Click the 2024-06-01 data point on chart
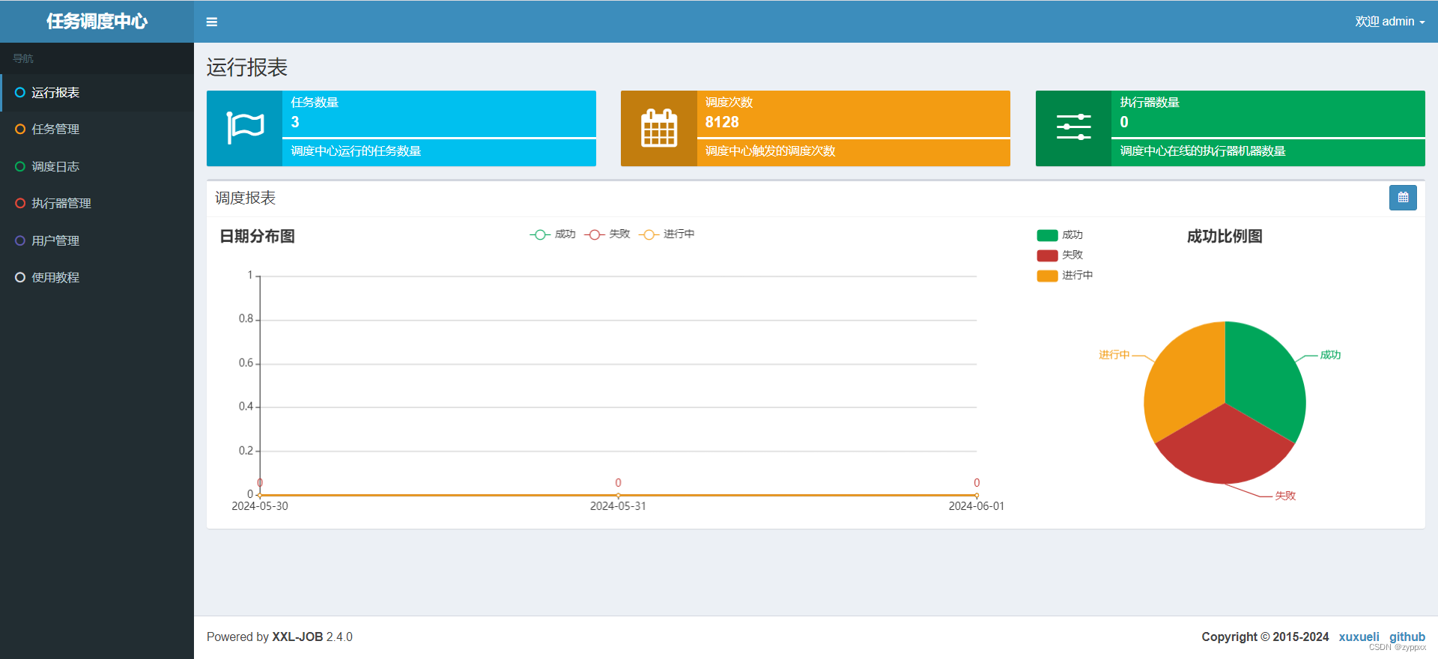The image size is (1438, 659). pyautogui.click(x=977, y=495)
